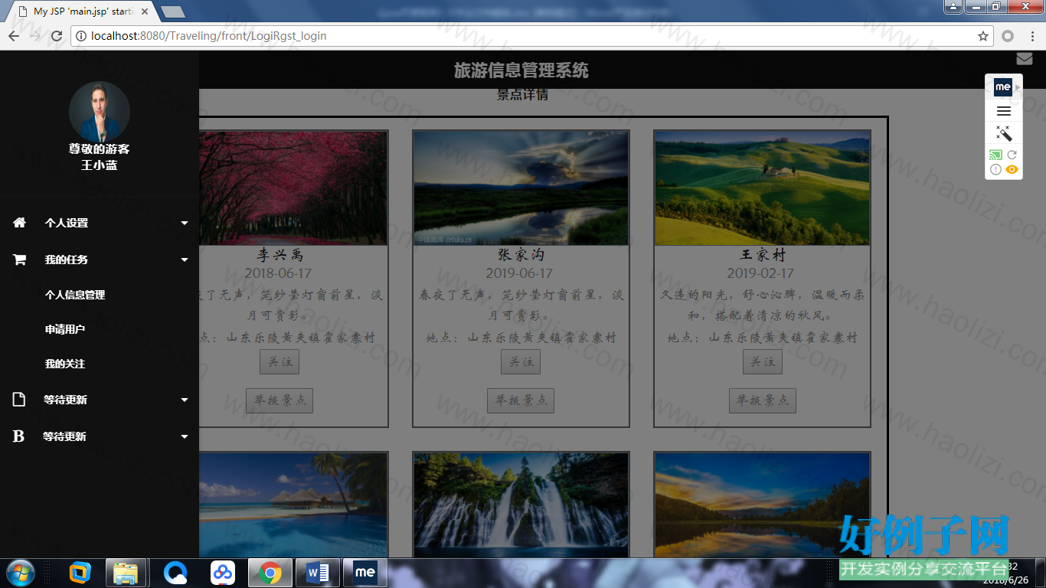Click the username 王小蓝 in the sidebar
The width and height of the screenshot is (1046, 588).
[x=100, y=165]
